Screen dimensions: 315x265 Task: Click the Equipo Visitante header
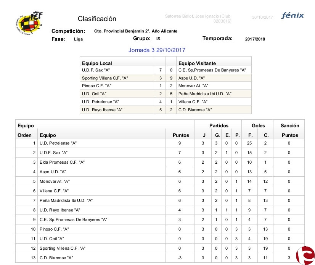click(197, 63)
